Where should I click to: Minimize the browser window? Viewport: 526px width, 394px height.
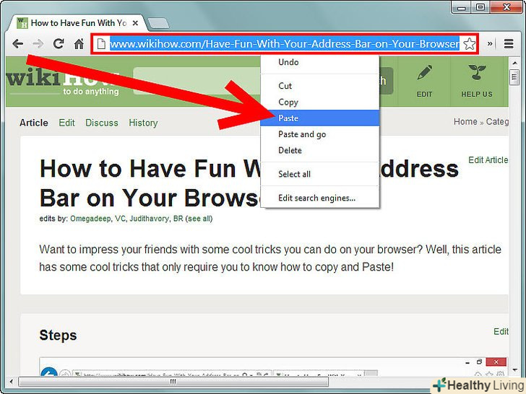[x=462, y=7]
